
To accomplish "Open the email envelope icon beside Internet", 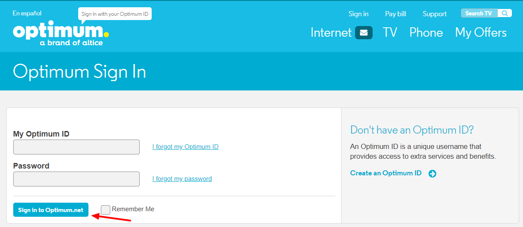I will (364, 33).
